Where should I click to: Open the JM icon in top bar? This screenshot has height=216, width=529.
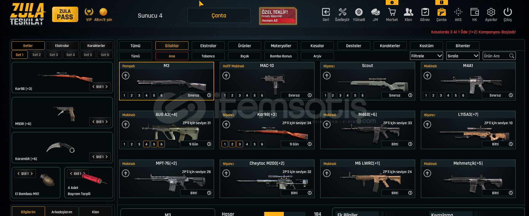pos(375,12)
